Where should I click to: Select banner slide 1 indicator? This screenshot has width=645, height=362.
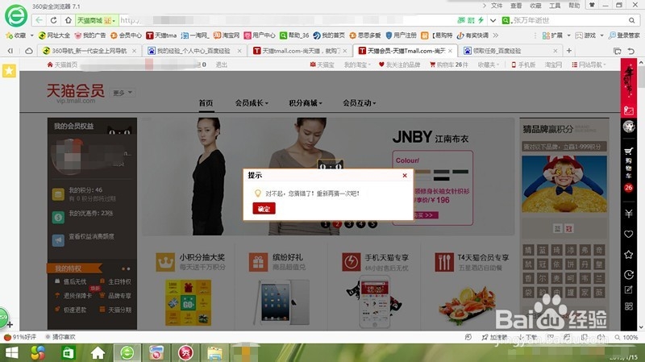[x=325, y=224]
